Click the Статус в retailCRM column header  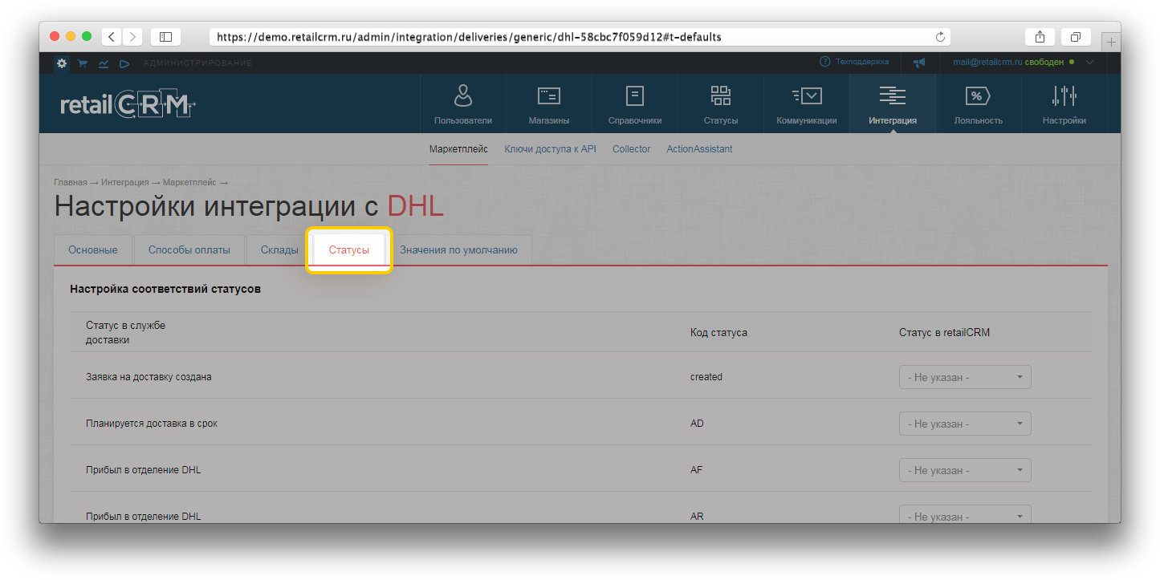tap(944, 332)
